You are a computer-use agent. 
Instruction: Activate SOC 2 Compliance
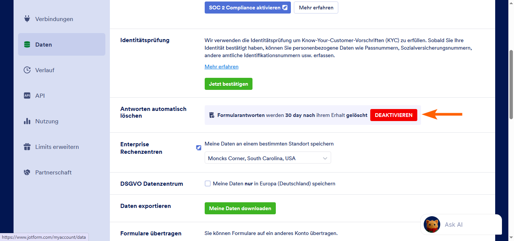click(x=247, y=7)
